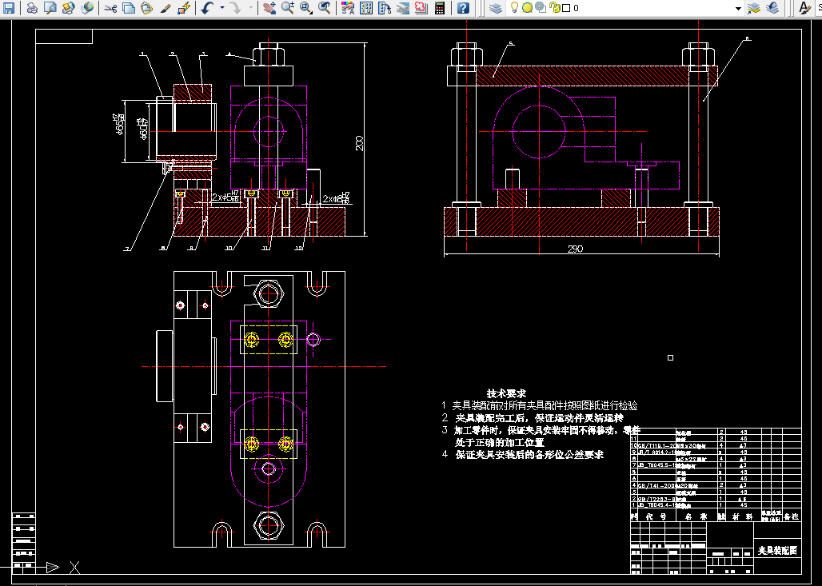Select technical requirement line 1 text

[x=540, y=405]
